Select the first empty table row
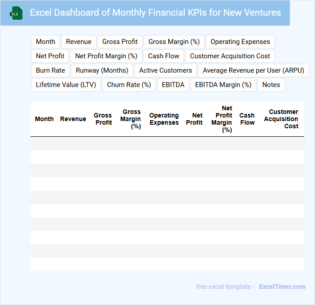This screenshot has width=315, height=305. pos(167,144)
